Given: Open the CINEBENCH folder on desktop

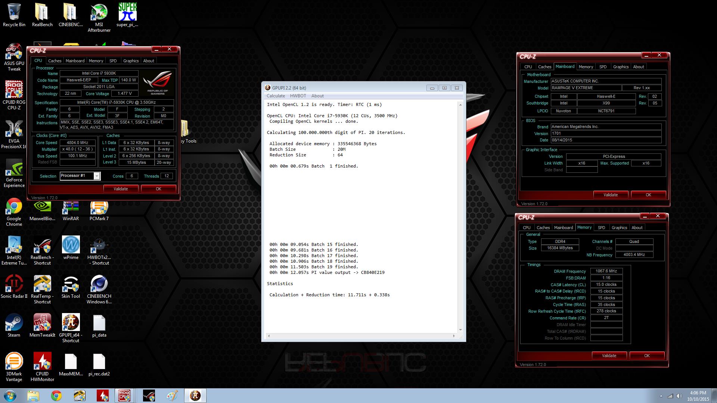Looking at the screenshot, I should pyautogui.click(x=71, y=15).
